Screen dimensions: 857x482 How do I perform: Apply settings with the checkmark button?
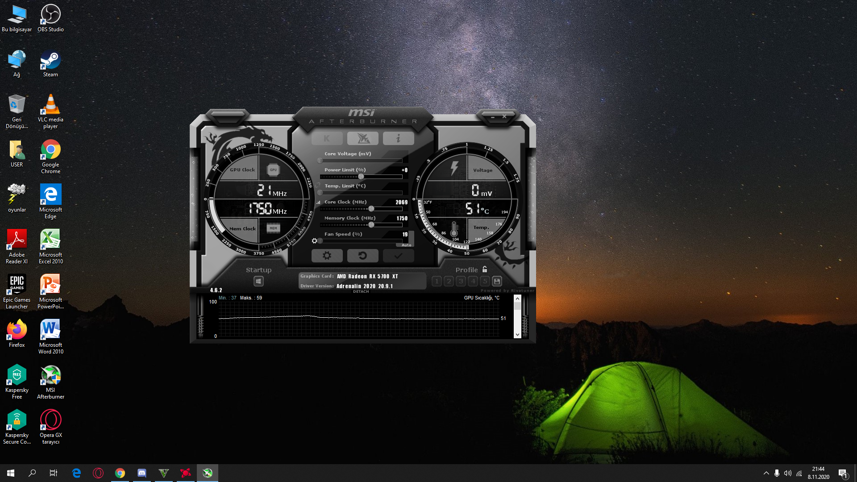click(398, 256)
